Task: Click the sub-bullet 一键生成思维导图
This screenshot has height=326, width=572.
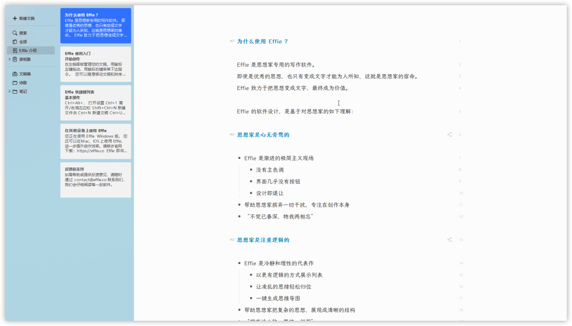Action: click(x=278, y=298)
